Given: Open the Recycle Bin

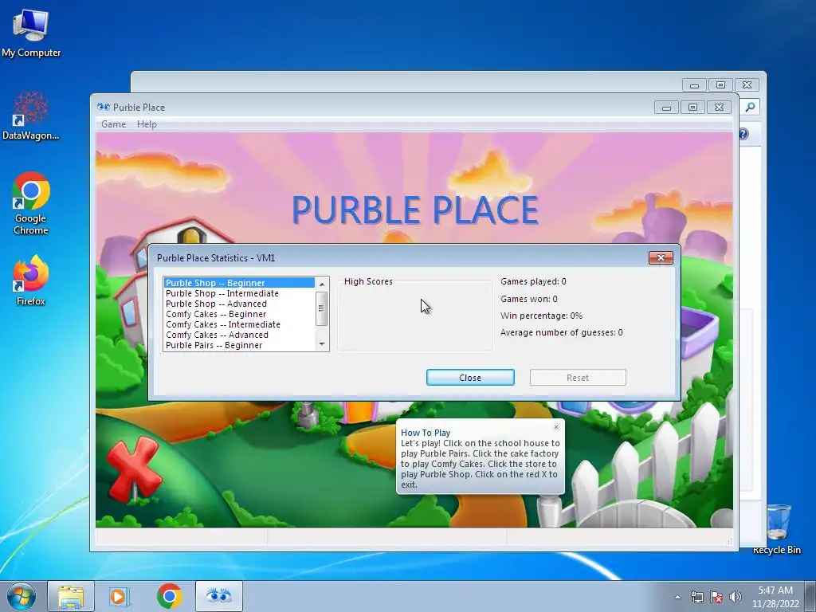Looking at the screenshot, I should coord(777,529).
